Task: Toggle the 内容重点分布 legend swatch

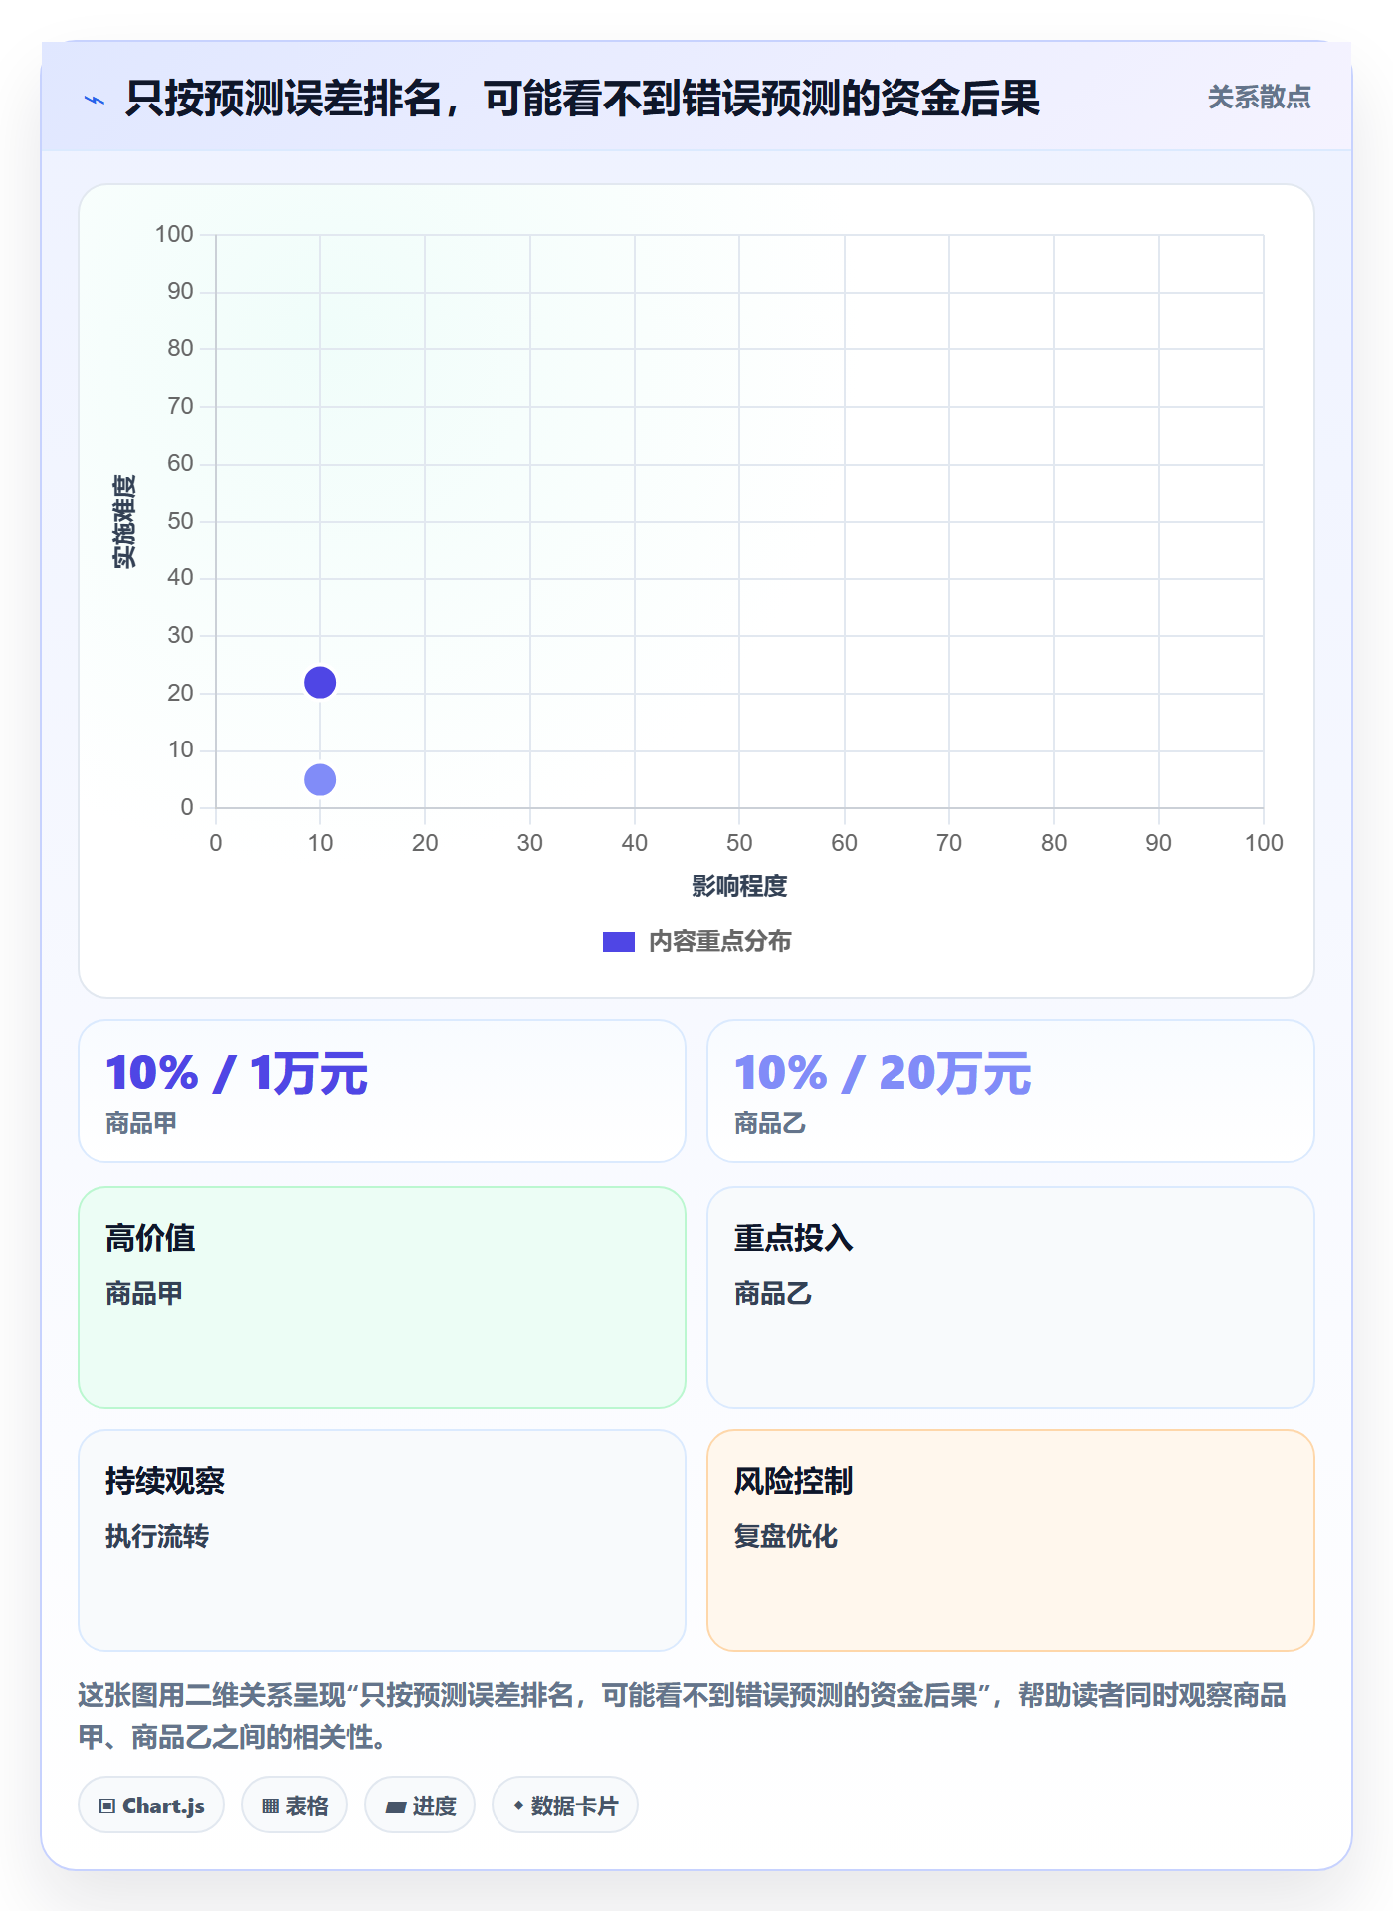Action: [x=619, y=941]
